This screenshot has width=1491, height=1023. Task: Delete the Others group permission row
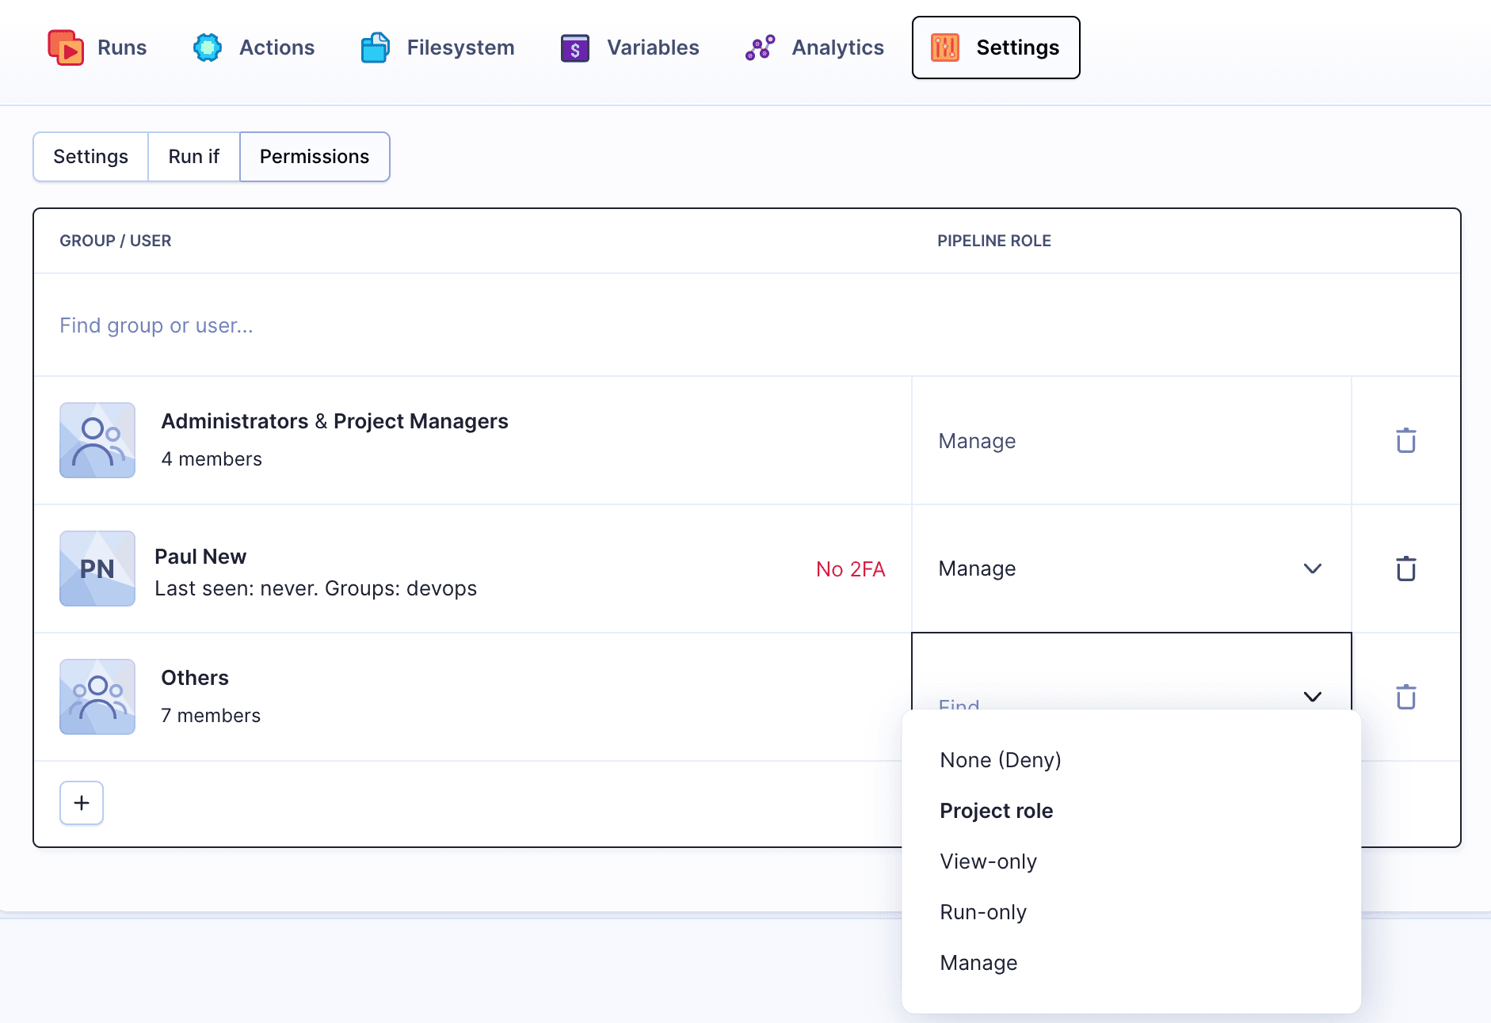pos(1405,697)
